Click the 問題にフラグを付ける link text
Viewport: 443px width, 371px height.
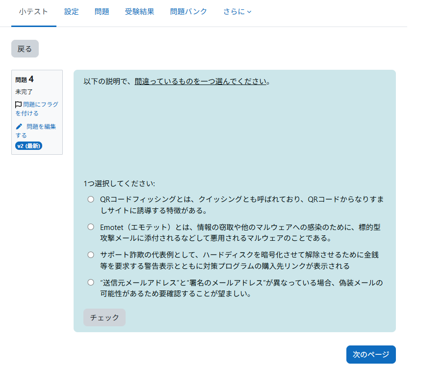tap(40, 105)
